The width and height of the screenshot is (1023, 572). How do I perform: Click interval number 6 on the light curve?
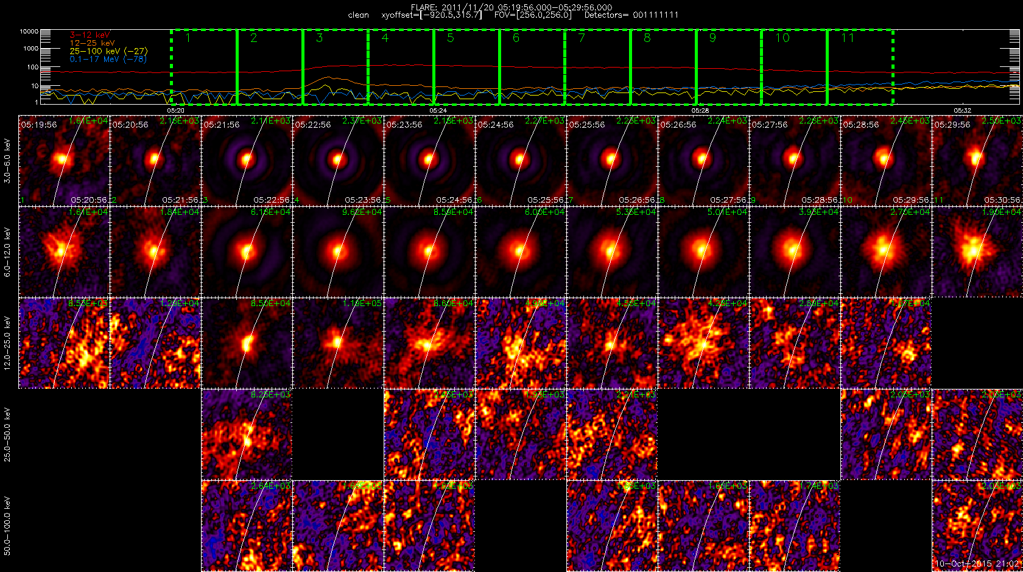pos(516,38)
